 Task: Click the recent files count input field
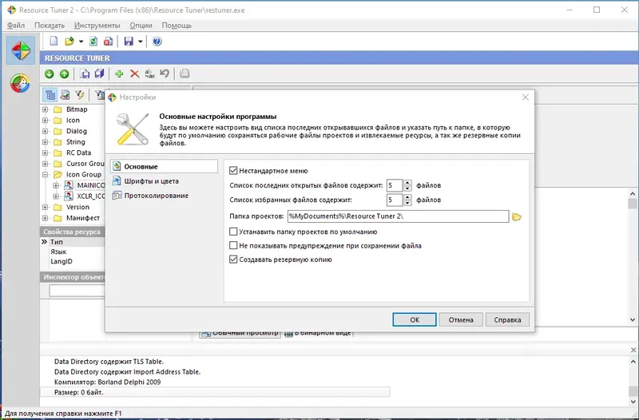tap(395, 185)
